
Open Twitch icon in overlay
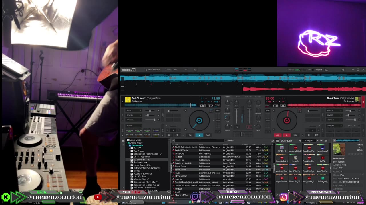195,197
